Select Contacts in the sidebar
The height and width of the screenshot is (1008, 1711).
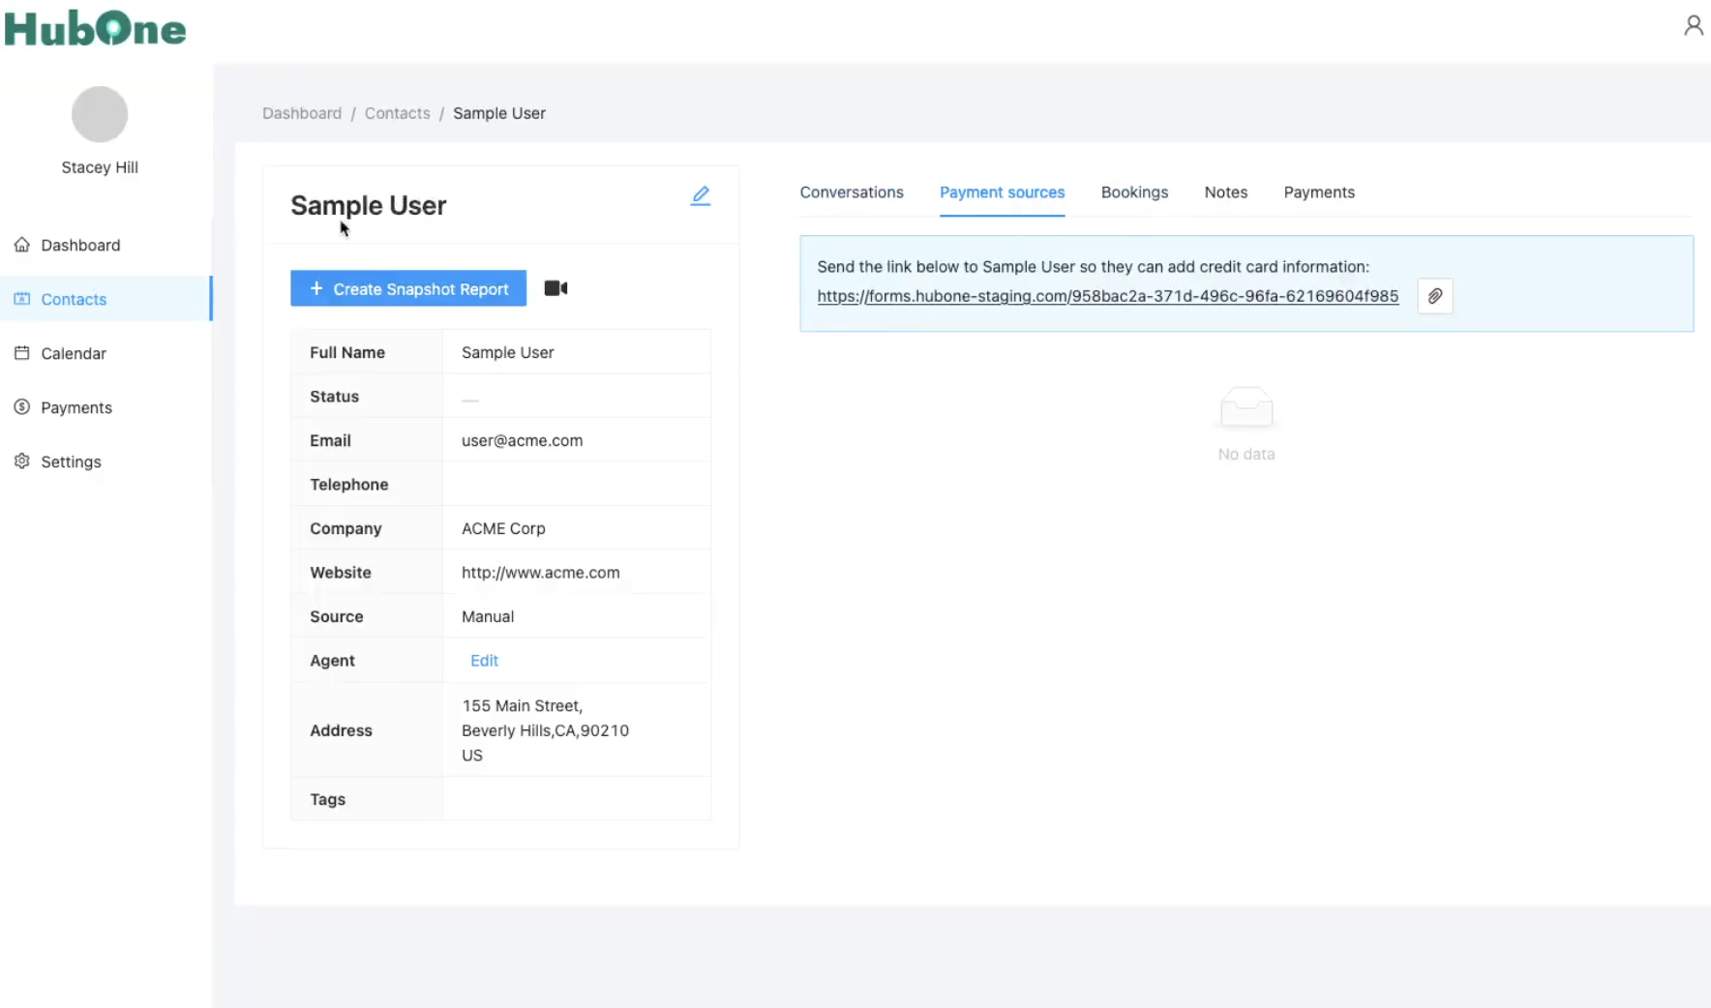click(x=105, y=299)
